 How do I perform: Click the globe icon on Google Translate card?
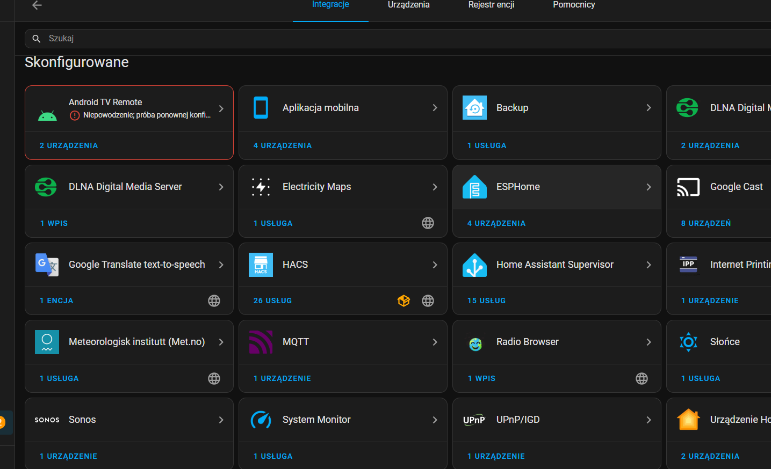(x=214, y=301)
